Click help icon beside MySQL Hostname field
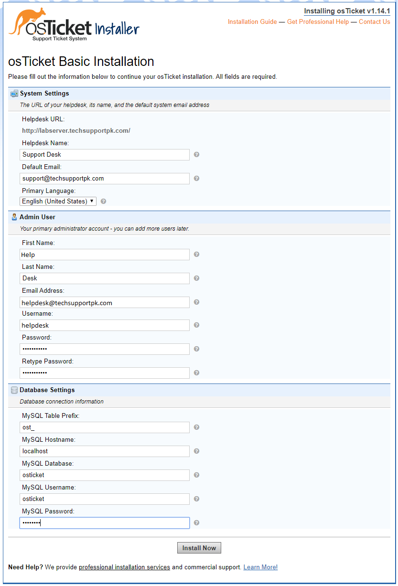 click(x=196, y=451)
